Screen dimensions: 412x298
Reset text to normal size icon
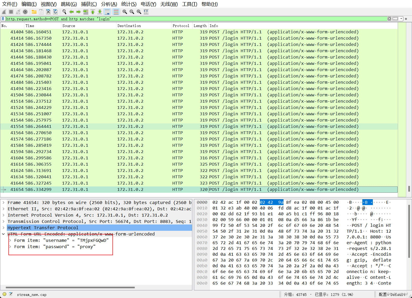point(139,12)
